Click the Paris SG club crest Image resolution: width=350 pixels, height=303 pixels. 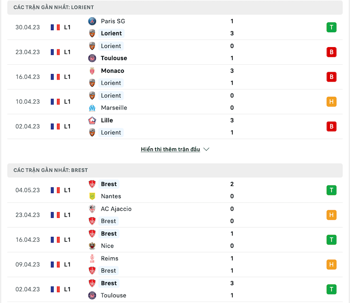tap(92, 21)
